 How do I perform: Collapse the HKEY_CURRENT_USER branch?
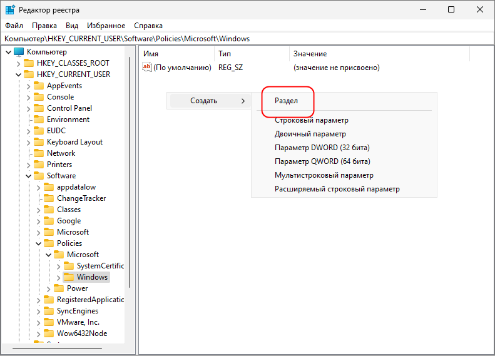18,74
